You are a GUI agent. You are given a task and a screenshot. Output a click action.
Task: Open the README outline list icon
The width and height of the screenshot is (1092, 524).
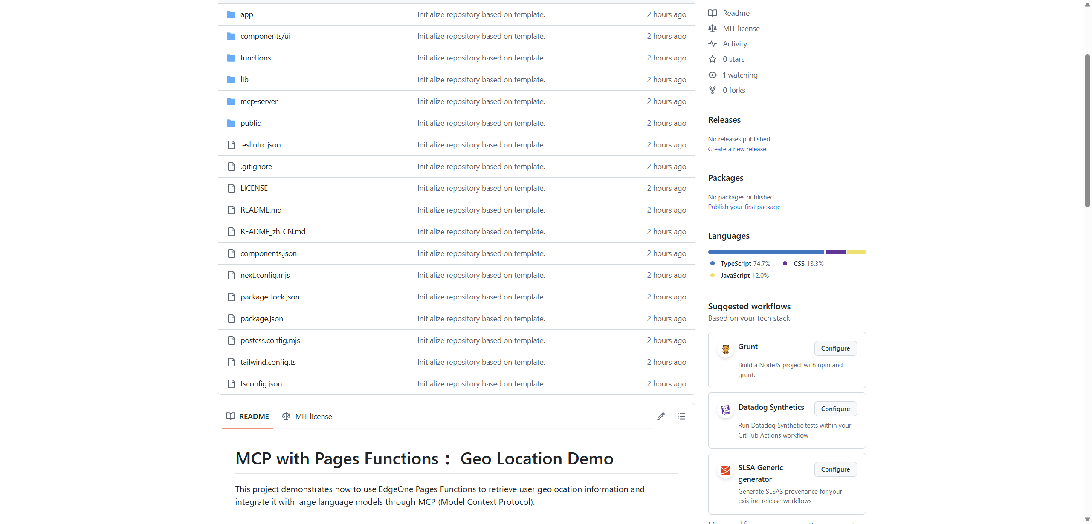681,416
